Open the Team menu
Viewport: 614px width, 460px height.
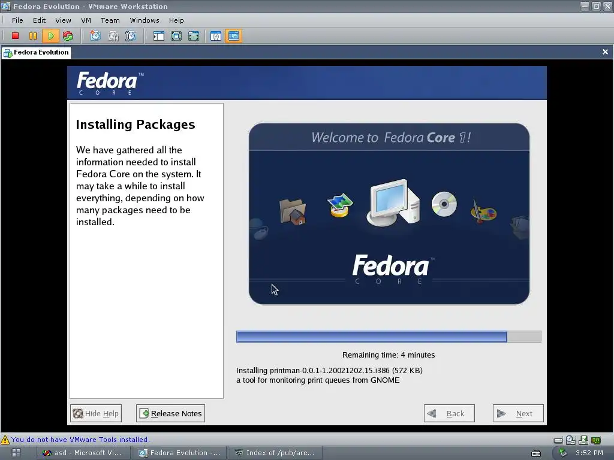click(110, 20)
